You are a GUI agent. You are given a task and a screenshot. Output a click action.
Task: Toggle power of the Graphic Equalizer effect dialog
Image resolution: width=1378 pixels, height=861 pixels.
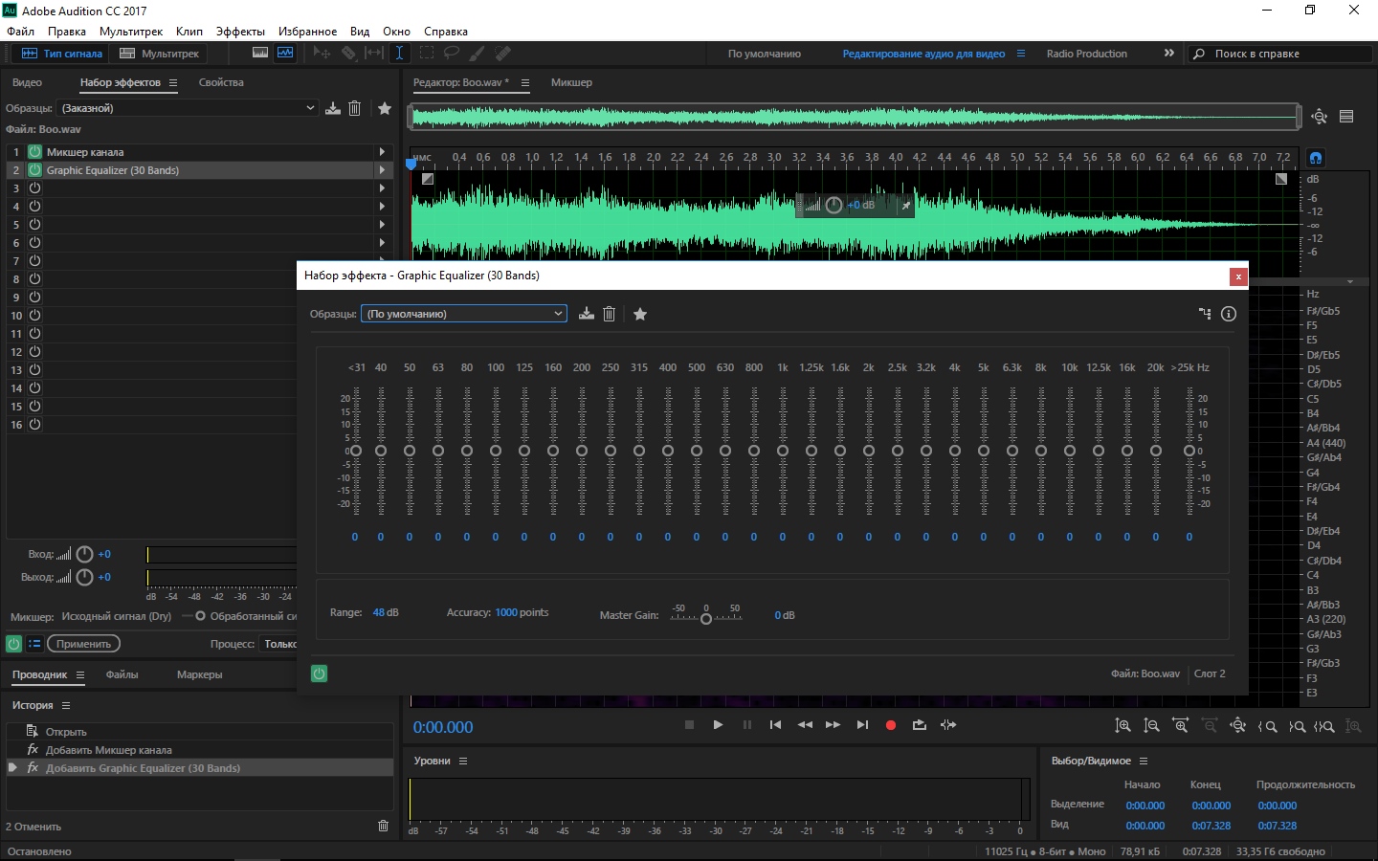point(320,673)
